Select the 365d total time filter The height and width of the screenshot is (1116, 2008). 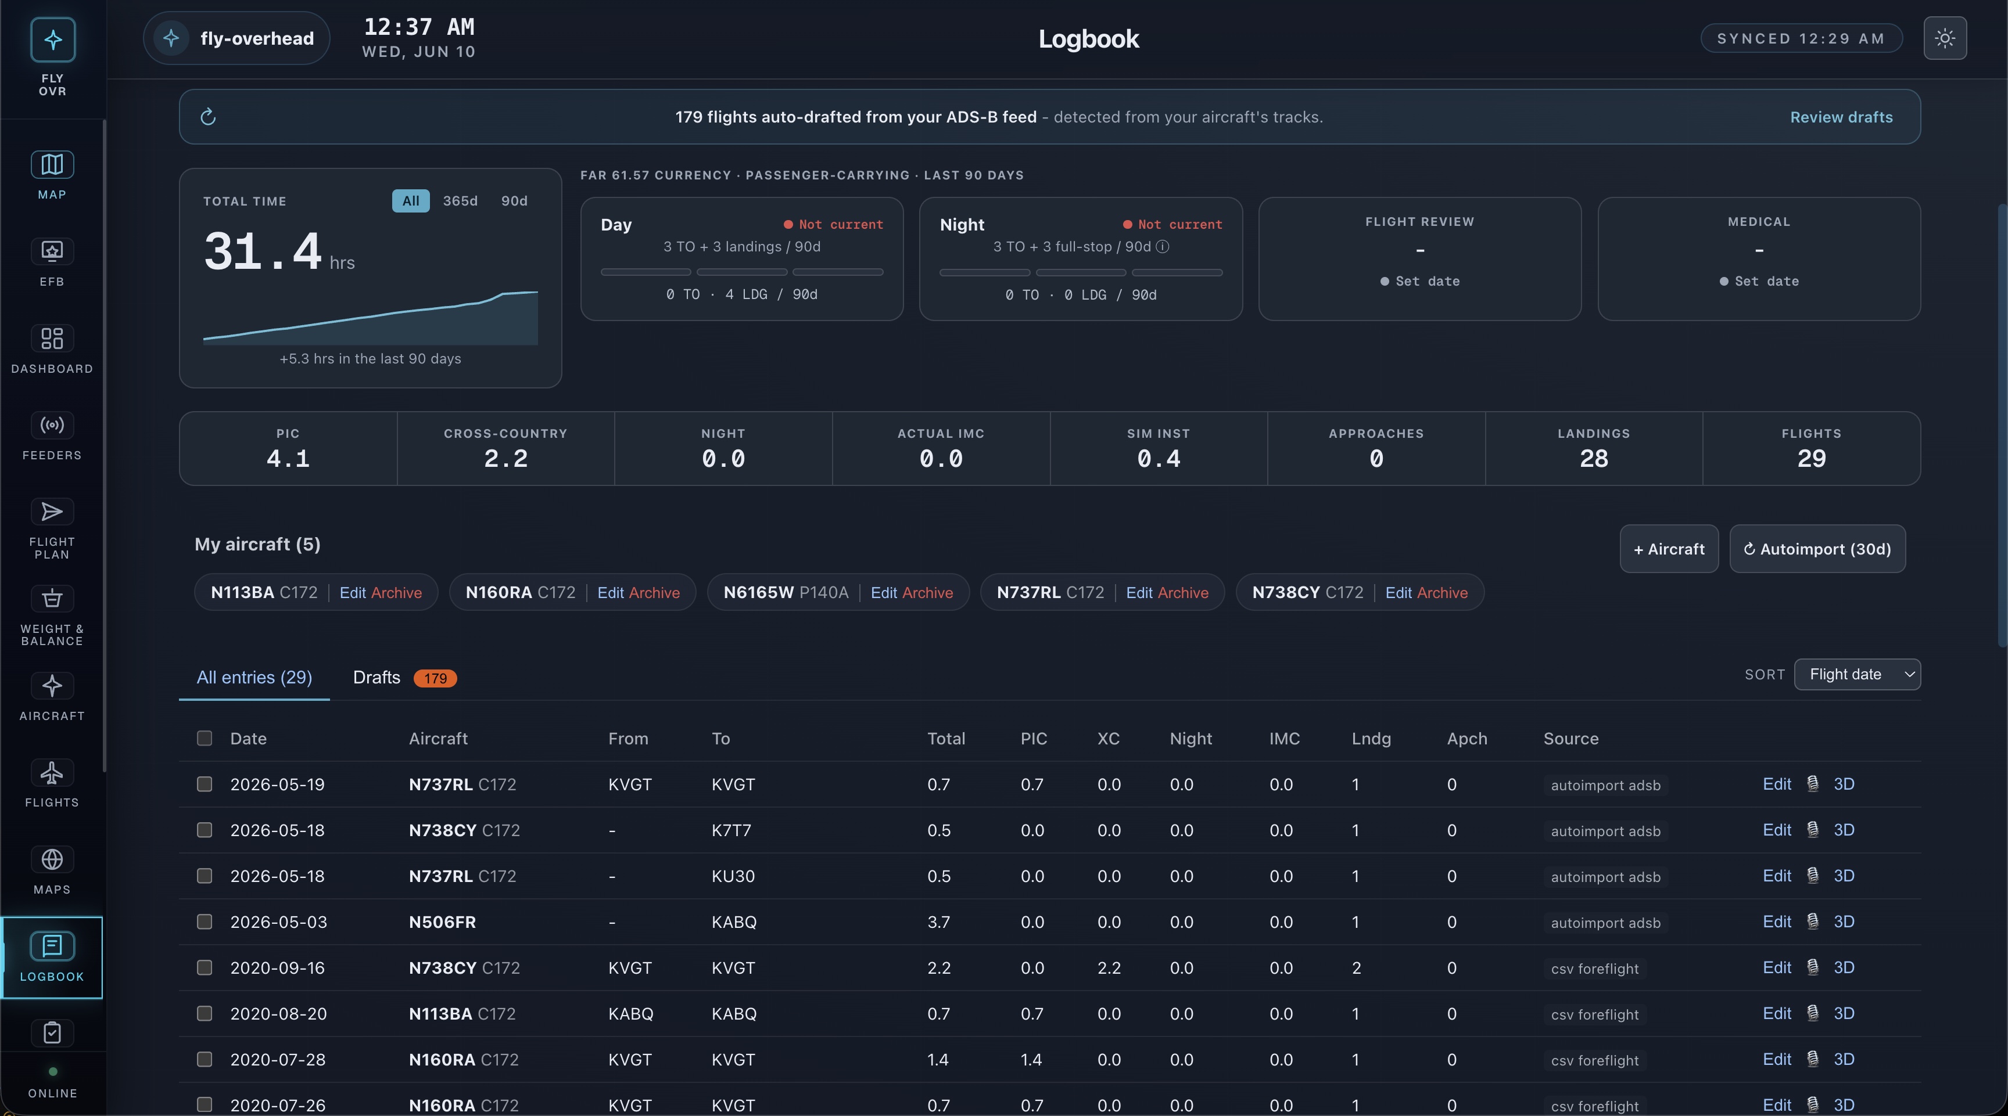pos(460,201)
